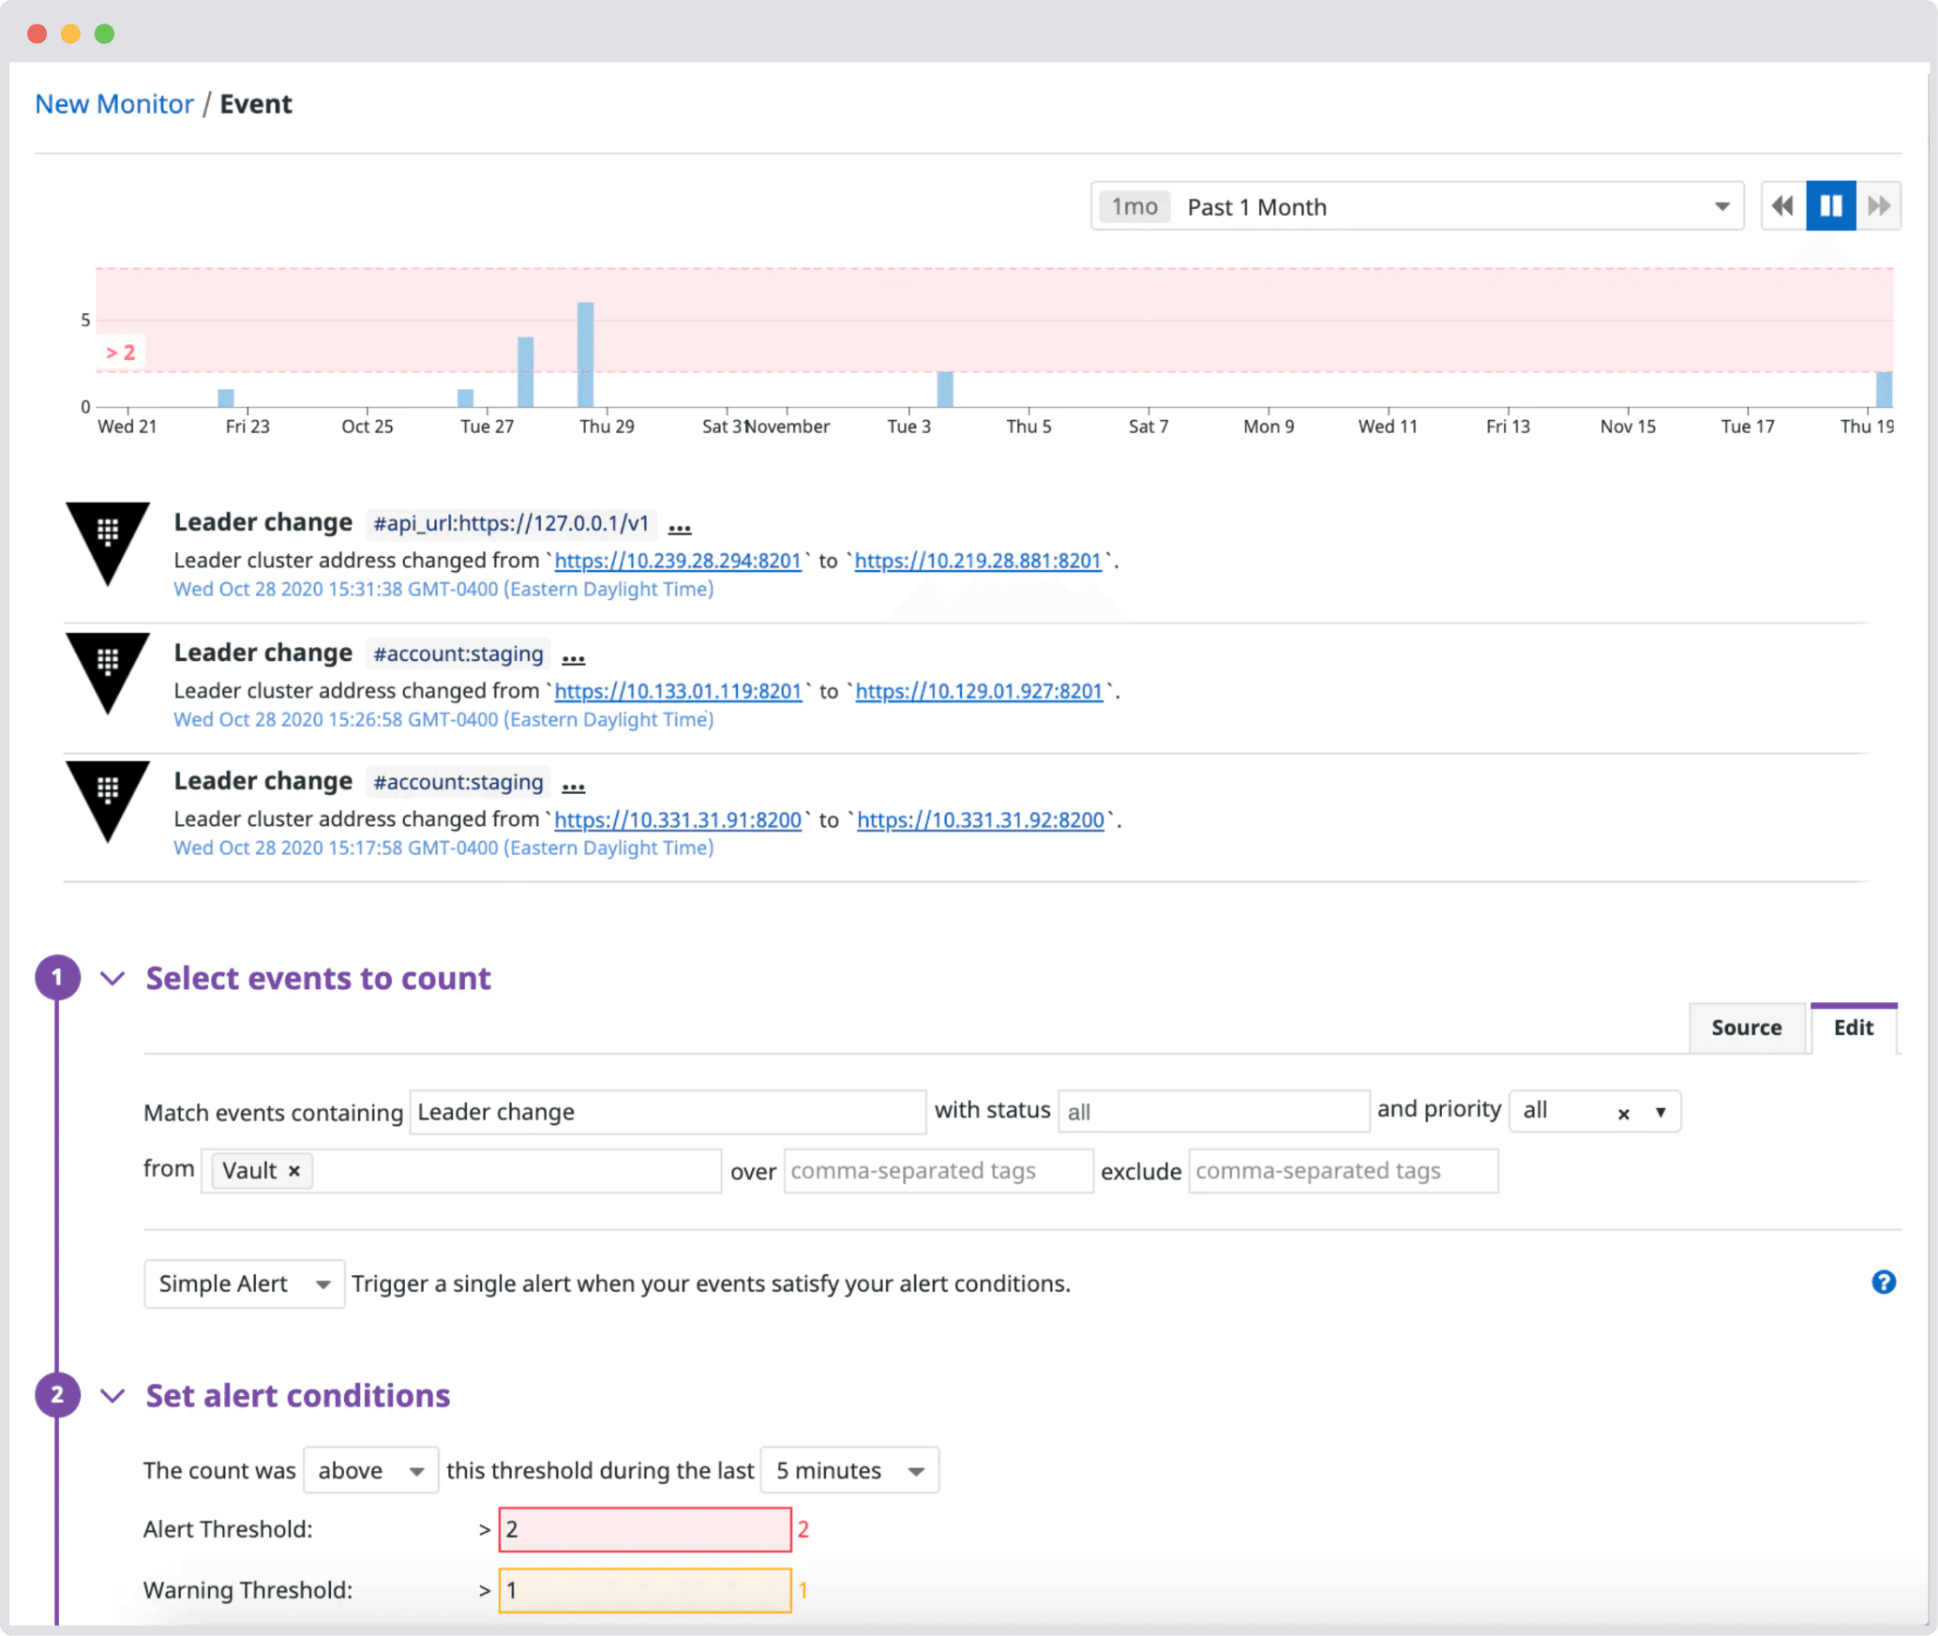Collapse the Select events to count section
Screen dimensions: 1938x1636
(113, 978)
